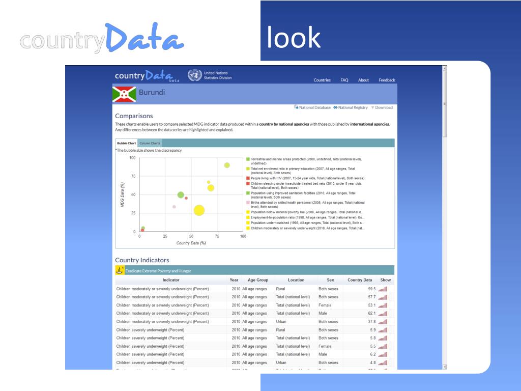The height and width of the screenshot is (391, 521).
Task: Show chart for Female moderately underweight 53.1
Action: click(x=383, y=305)
